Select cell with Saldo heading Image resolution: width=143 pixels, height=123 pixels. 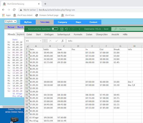point(50,49)
